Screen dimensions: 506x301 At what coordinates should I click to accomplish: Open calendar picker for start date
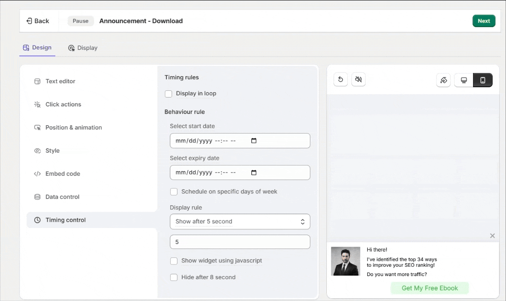[x=254, y=141]
